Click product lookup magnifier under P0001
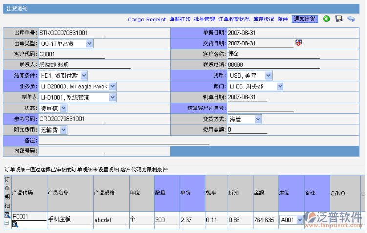The width and height of the screenshot is (367, 233). 15,224
